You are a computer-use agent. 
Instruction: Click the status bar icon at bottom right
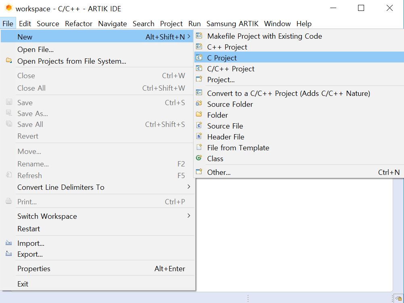pyautogui.click(x=399, y=298)
